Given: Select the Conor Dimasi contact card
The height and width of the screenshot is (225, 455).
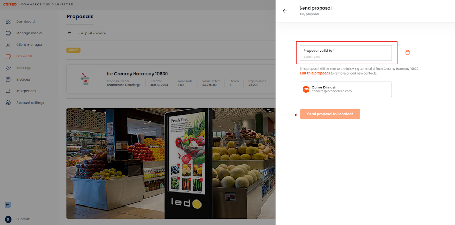Looking at the screenshot, I should (346, 89).
